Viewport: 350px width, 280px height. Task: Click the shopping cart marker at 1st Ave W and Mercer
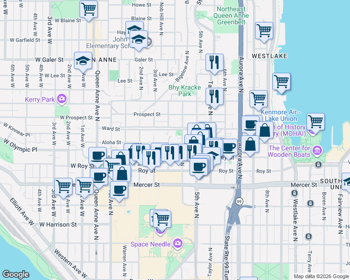pos(84,186)
